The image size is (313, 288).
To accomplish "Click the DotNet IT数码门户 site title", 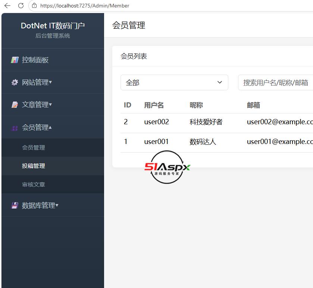I will pos(53,26).
